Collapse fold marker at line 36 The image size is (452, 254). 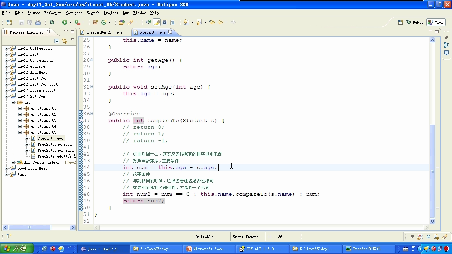click(92, 114)
